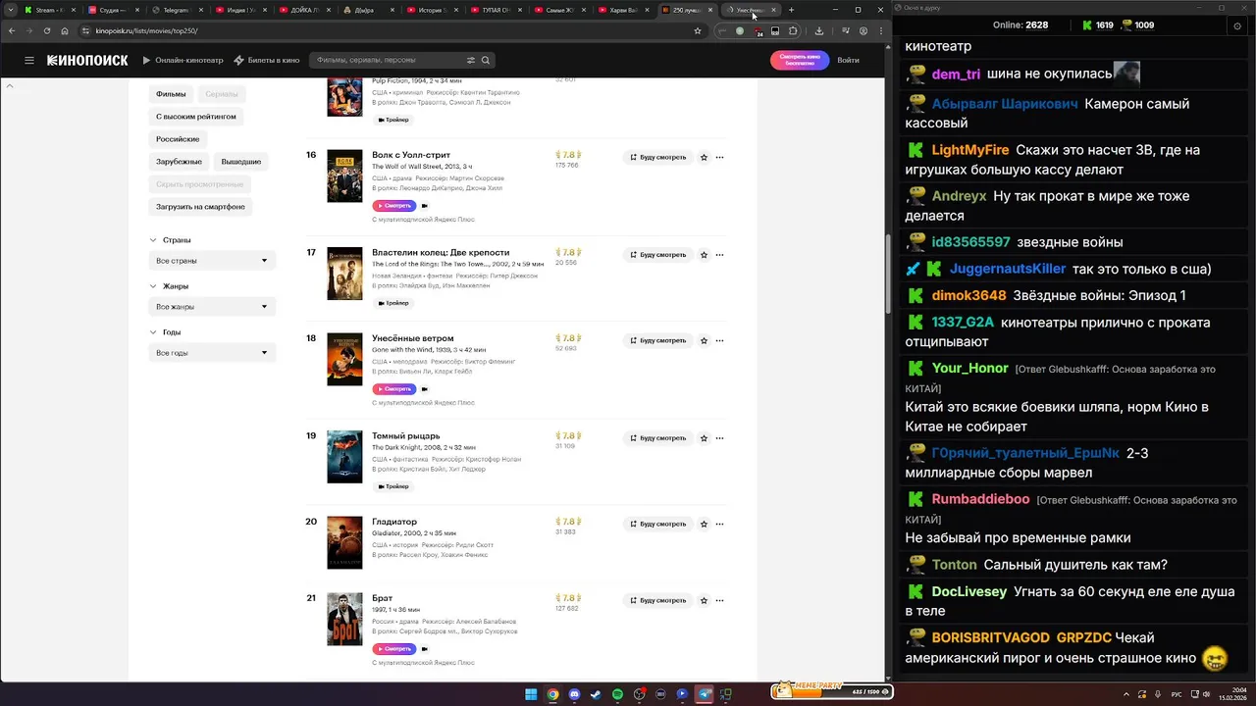Image resolution: width=1256 pixels, height=706 pixels.
Task: Click Буду смотреть for Темный рыцарь
Action: 658,438
